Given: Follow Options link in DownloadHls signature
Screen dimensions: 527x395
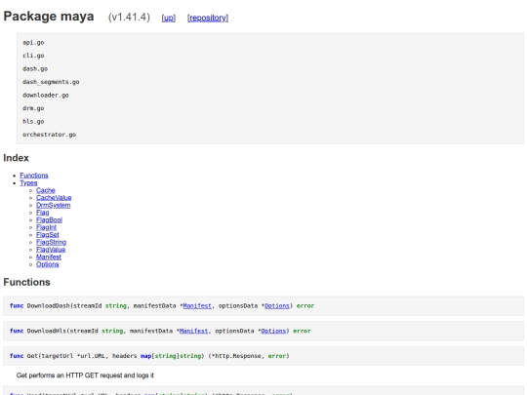Looking at the screenshot, I should pos(273,331).
